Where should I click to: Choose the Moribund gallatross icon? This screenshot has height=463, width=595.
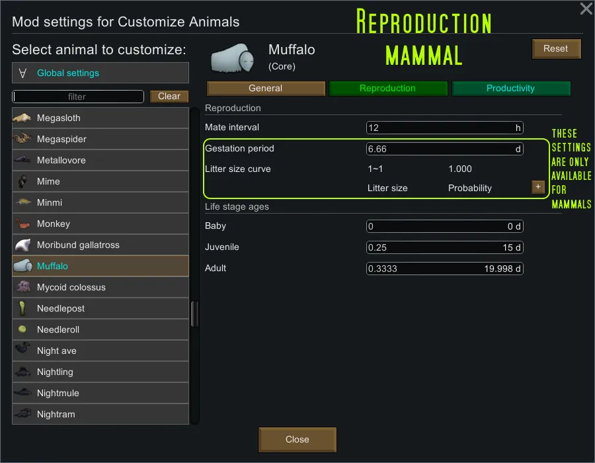[22, 245]
